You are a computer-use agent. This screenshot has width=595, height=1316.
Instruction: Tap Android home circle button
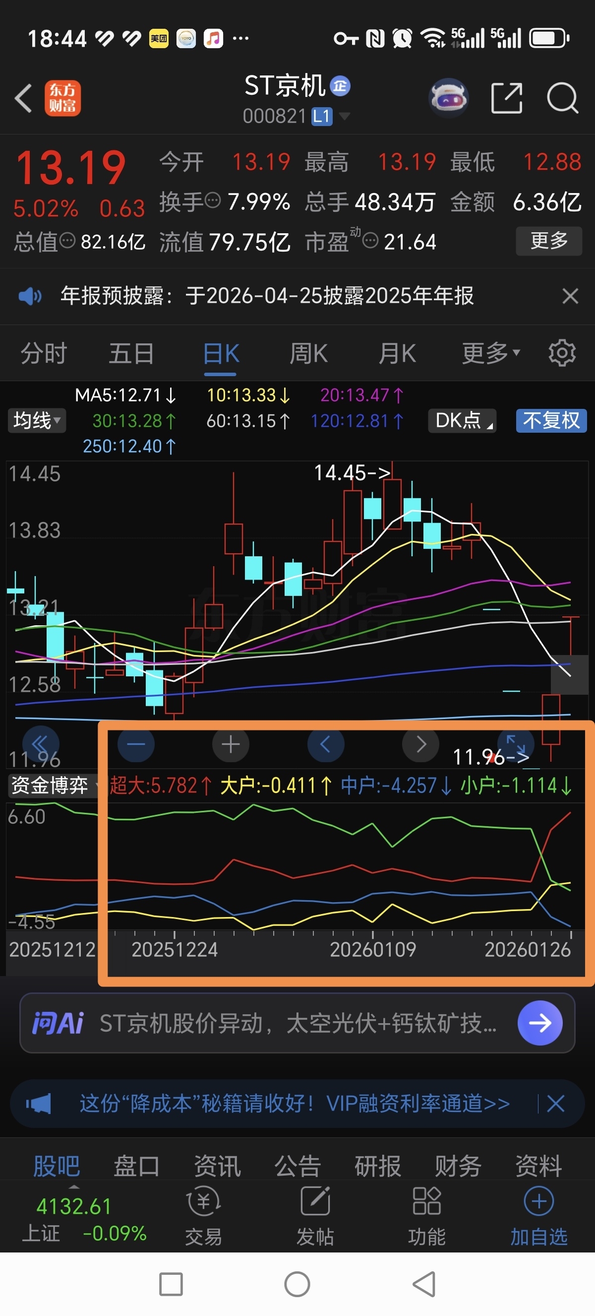(297, 1284)
